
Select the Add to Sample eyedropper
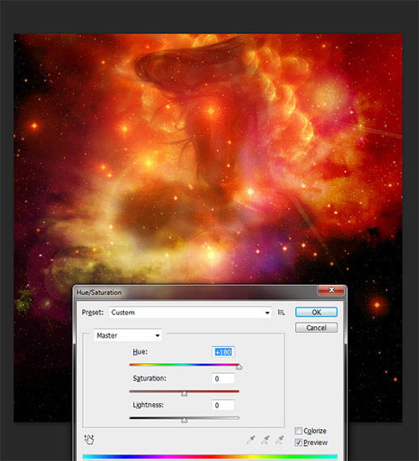pos(266,440)
